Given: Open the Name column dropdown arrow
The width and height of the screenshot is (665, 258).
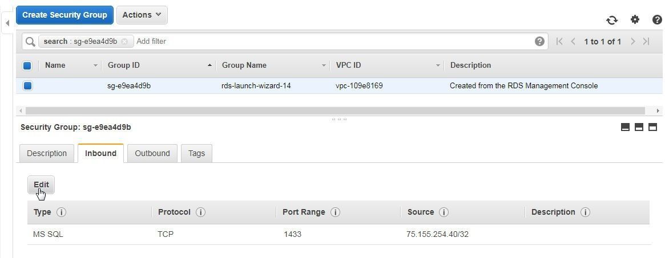Looking at the screenshot, I should coord(95,65).
